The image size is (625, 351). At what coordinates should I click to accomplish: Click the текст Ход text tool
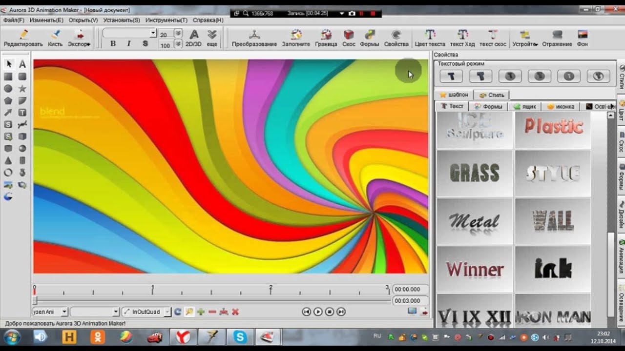(x=462, y=39)
